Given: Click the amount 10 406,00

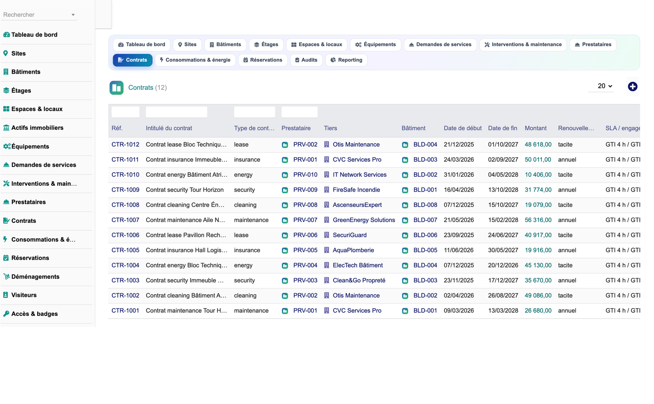Looking at the screenshot, I should [x=538, y=175].
